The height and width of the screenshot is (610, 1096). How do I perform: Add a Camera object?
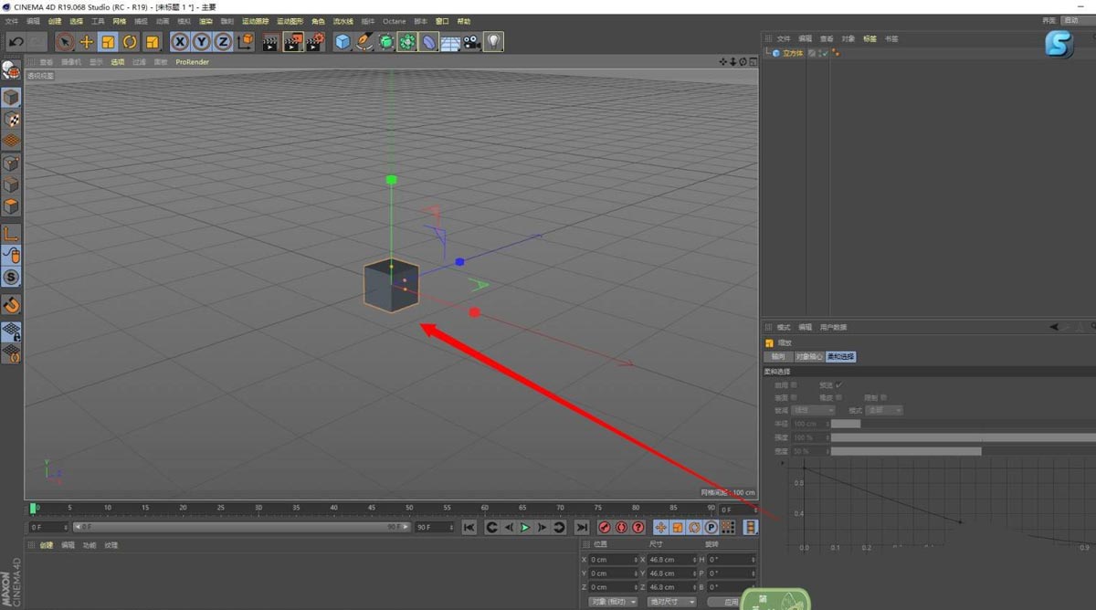[471, 42]
